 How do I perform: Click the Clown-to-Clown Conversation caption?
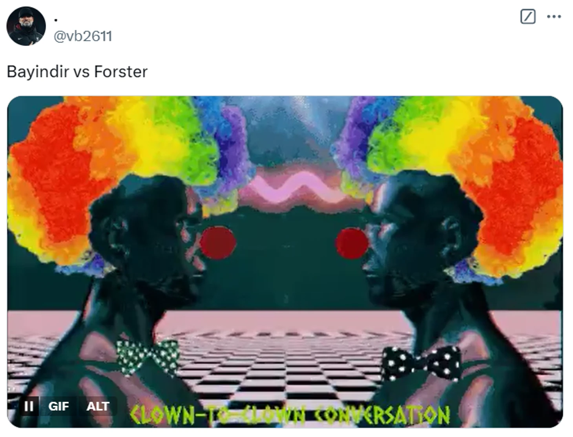(290, 415)
